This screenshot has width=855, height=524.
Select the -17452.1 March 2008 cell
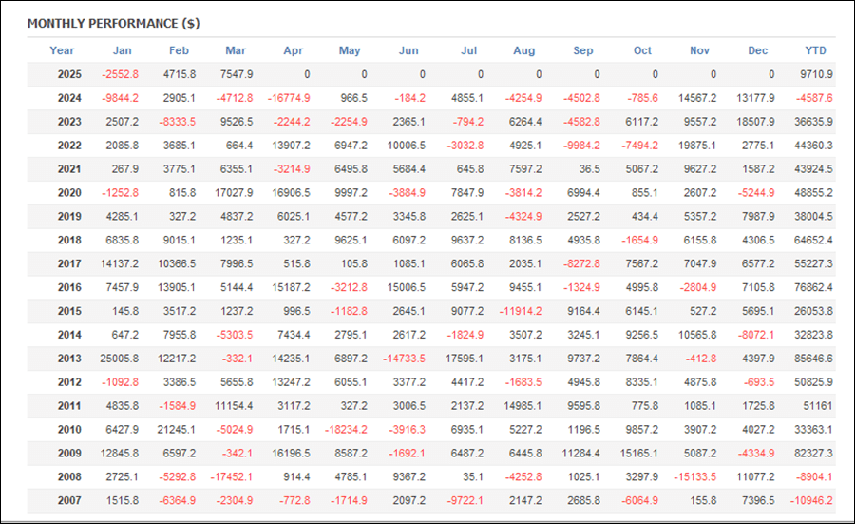[231, 477]
